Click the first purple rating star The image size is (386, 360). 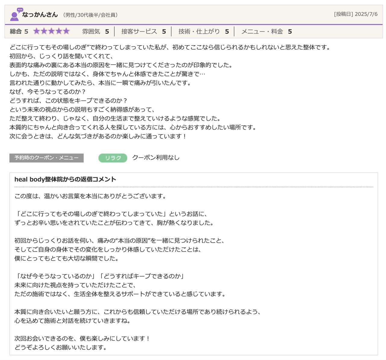[37, 31]
